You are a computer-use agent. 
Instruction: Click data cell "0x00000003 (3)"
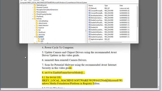[124, 13]
